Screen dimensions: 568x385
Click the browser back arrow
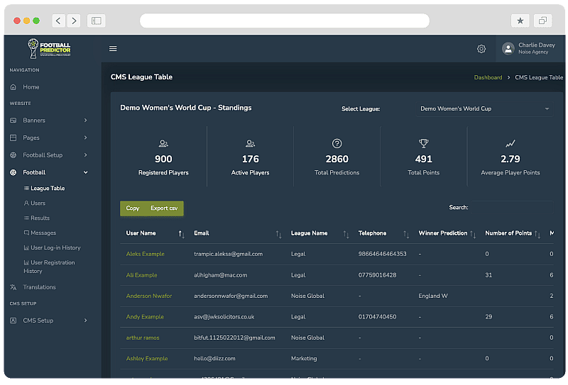[x=58, y=21]
